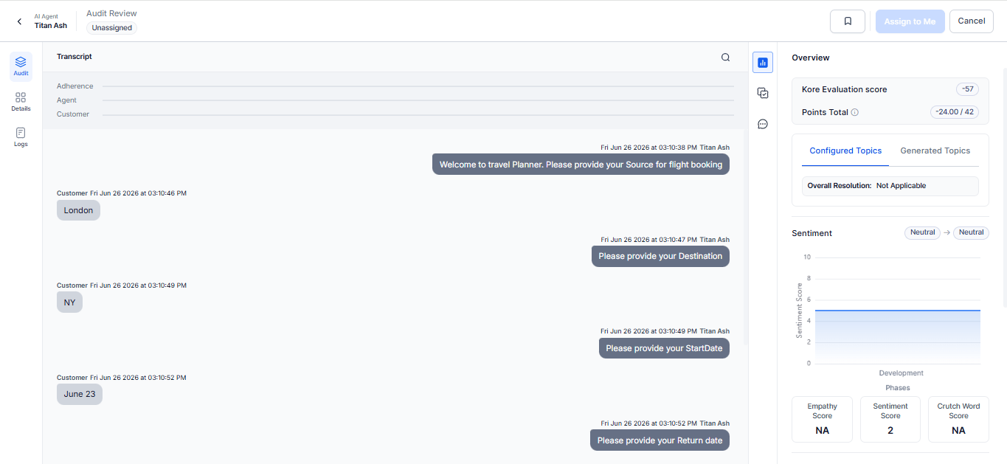This screenshot has width=1007, height=464.
Task: Click 'Please provide your StartDate' message
Action: click(x=664, y=348)
